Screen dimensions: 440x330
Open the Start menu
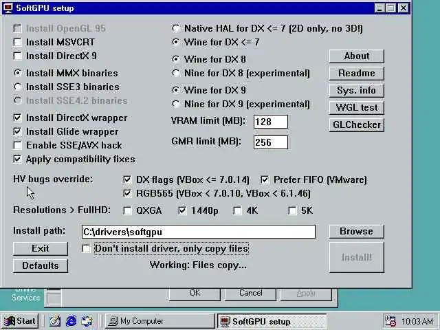pyautogui.click(x=20, y=321)
